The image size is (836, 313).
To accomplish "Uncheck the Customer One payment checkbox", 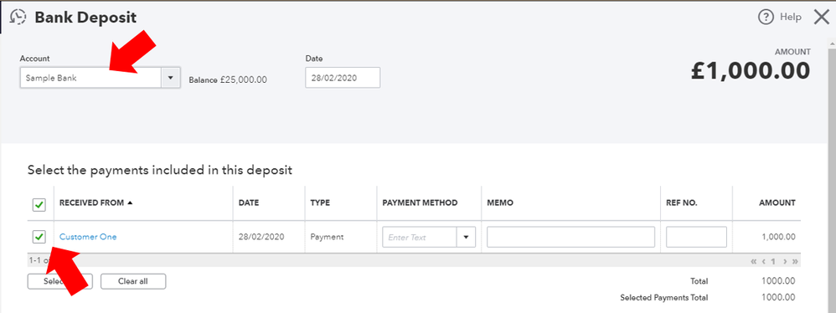I will click(x=39, y=236).
